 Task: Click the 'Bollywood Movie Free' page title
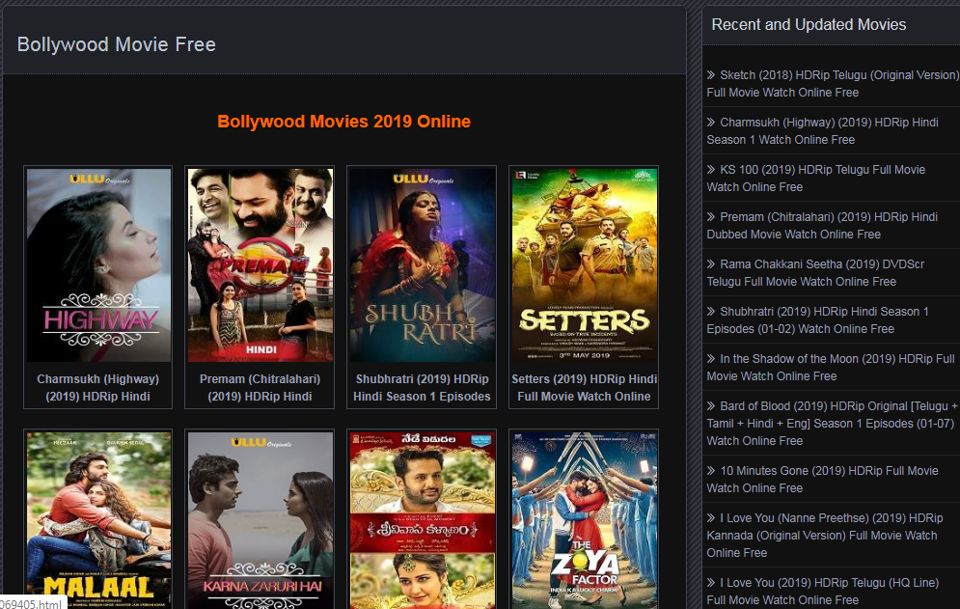[x=117, y=44]
